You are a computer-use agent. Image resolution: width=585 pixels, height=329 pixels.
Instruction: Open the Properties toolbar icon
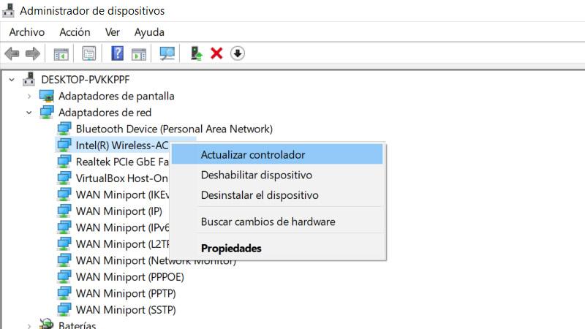pos(89,53)
